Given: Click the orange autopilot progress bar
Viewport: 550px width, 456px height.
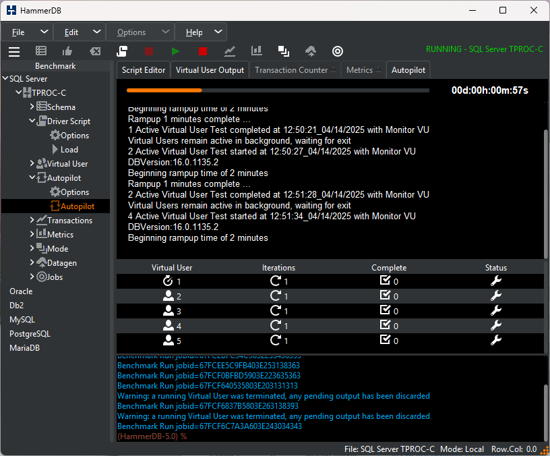Looking at the screenshot, I should pos(164,90).
